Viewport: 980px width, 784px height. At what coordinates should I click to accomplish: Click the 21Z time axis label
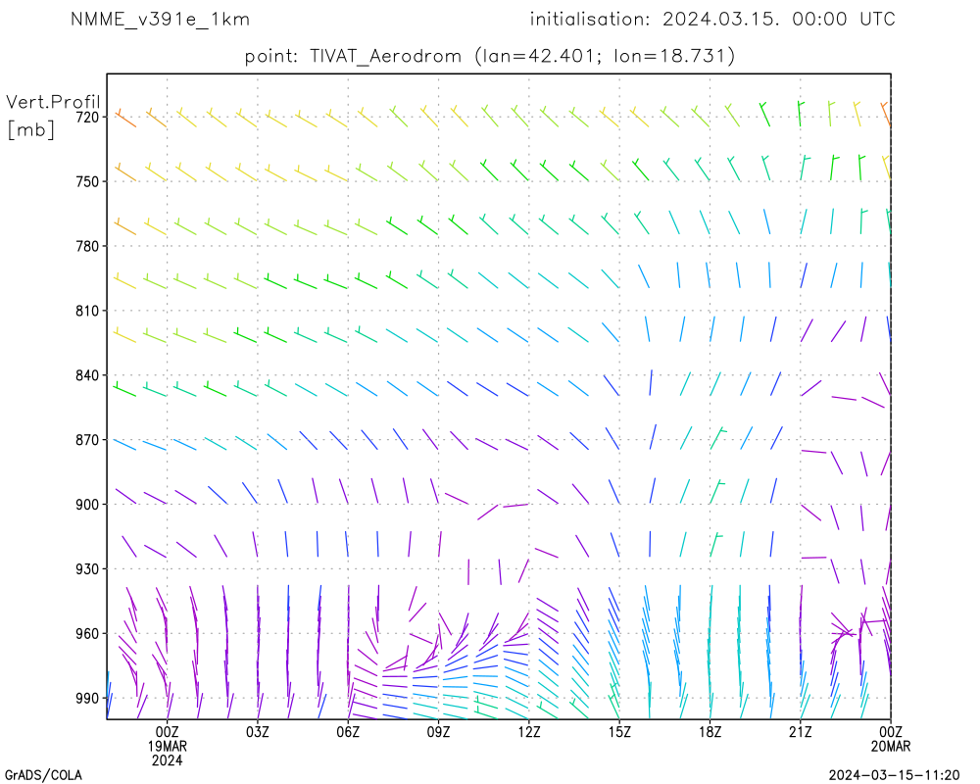point(801,732)
